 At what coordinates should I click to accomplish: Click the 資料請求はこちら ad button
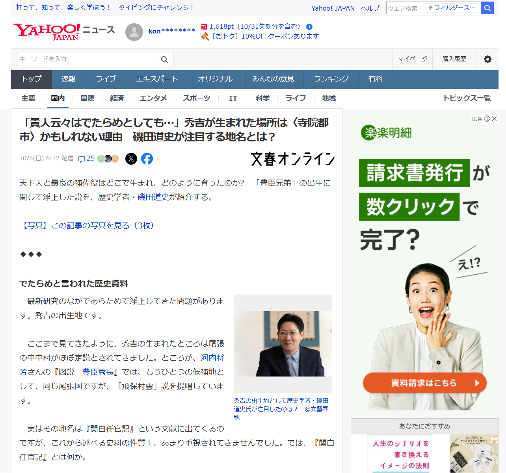coord(424,383)
